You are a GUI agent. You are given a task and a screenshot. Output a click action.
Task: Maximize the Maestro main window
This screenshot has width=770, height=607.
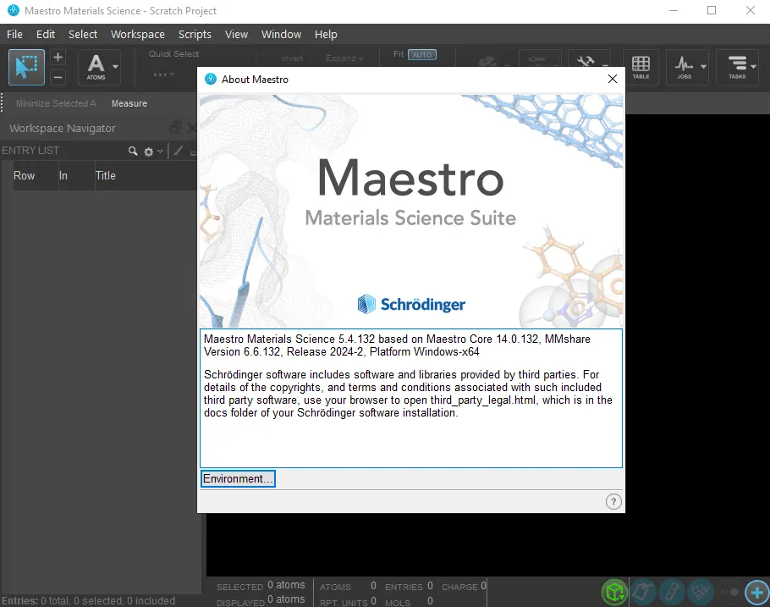click(711, 10)
